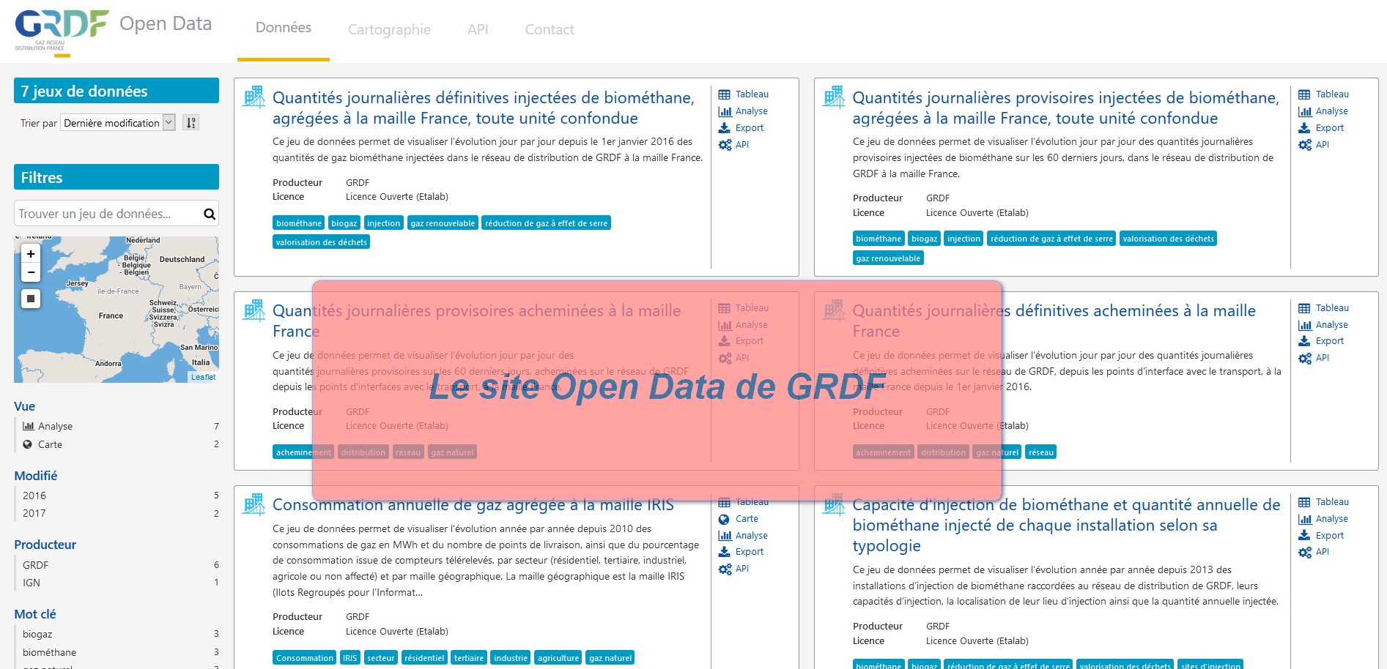Filter by producer IGN

[x=32, y=583]
